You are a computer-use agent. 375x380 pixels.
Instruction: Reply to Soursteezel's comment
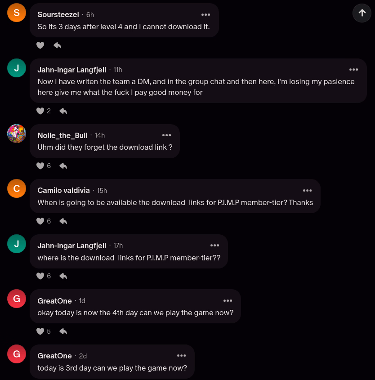(x=57, y=45)
